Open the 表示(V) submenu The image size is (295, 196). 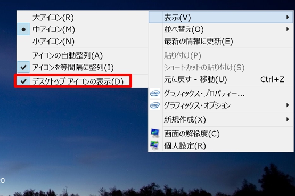click(221, 17)
